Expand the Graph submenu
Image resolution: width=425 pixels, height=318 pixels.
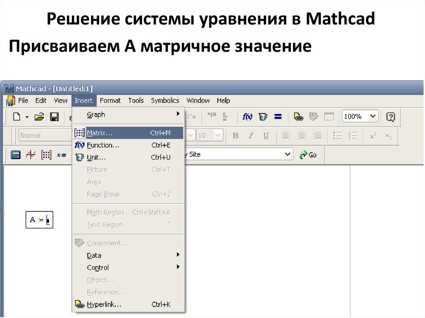click(x=129, y=114)
